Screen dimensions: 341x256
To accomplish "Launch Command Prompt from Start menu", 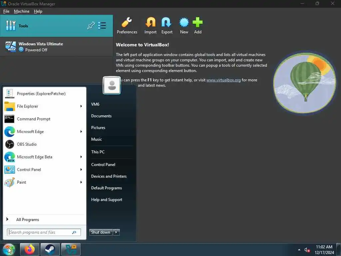I will [45, 119].
